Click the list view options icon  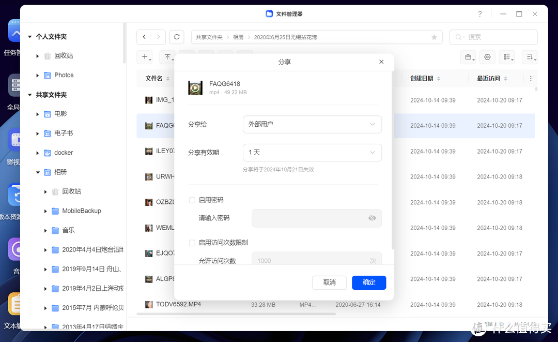coord(507,57)
